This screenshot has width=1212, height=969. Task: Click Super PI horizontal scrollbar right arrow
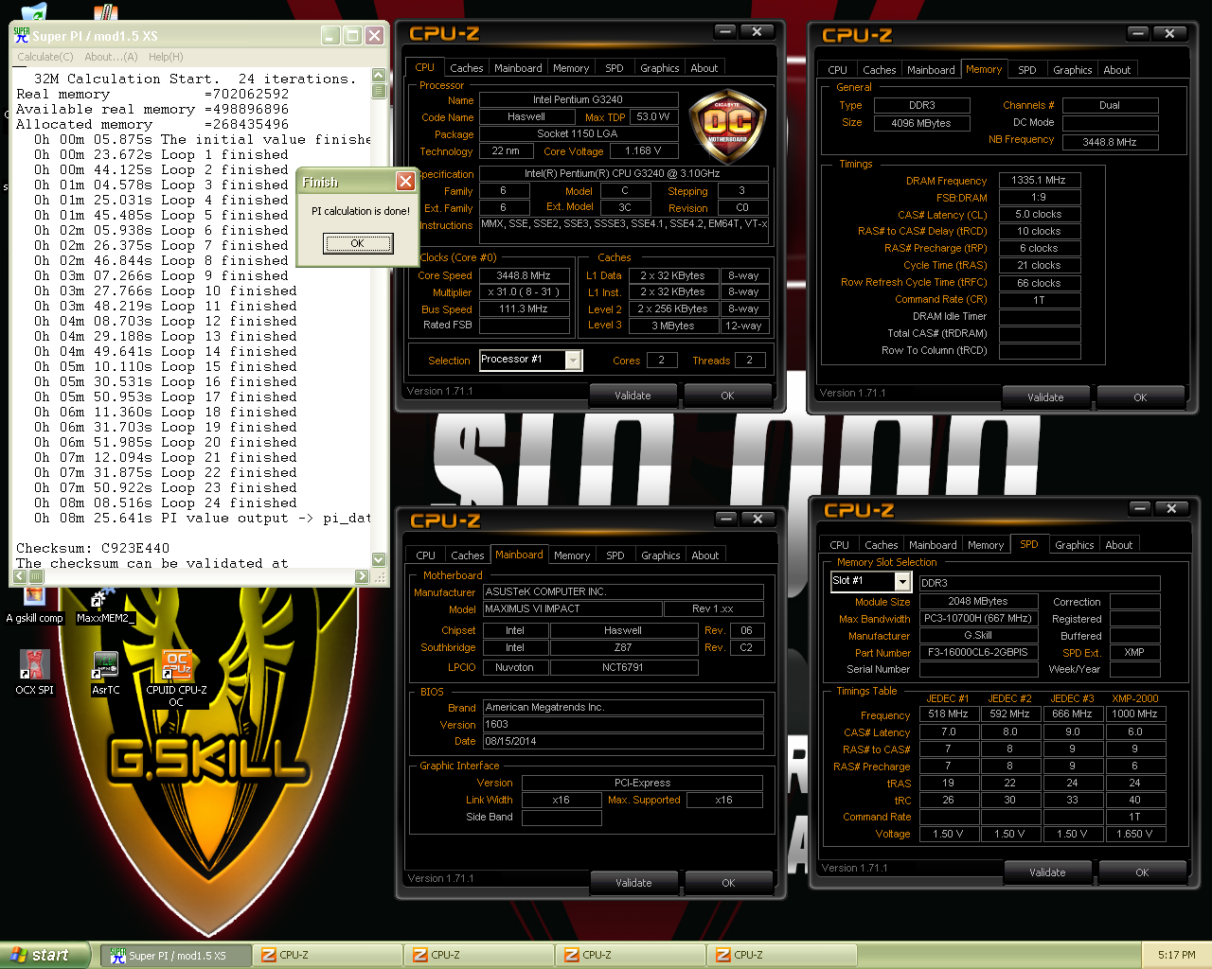[362, 576]
